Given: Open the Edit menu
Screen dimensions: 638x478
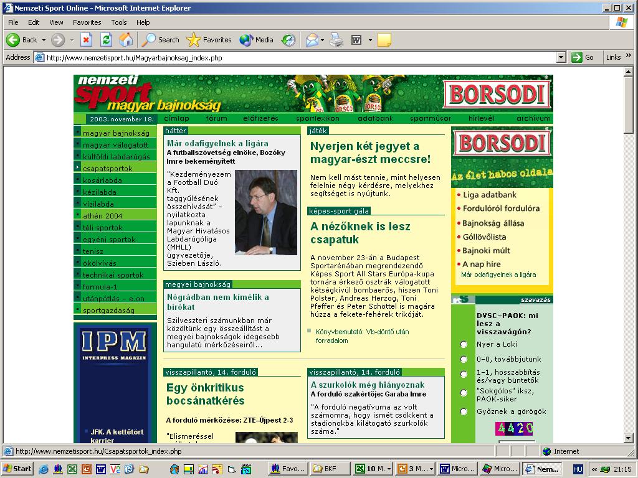Looking at the screenshot, I should [34, 22].
